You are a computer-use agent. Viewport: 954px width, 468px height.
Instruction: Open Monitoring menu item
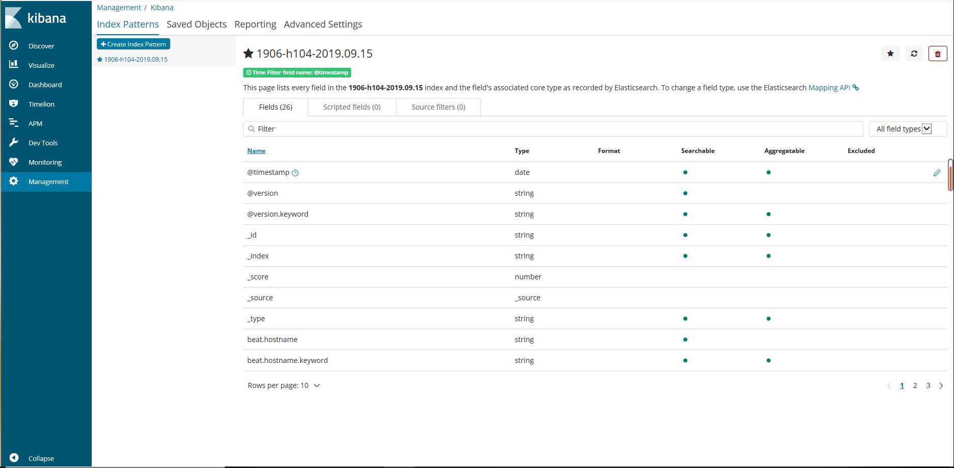45,162
